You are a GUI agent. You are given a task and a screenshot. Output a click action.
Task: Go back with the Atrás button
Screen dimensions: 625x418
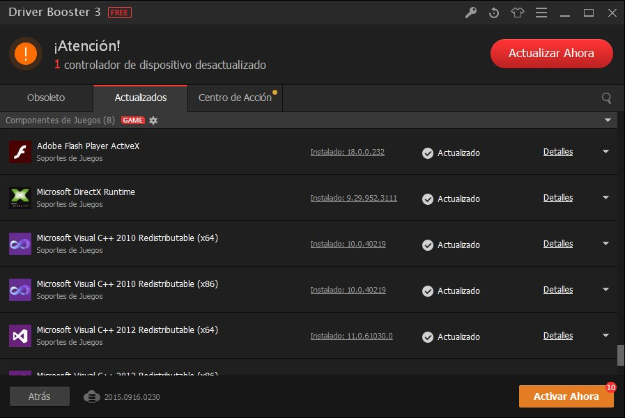coord(40,396)
